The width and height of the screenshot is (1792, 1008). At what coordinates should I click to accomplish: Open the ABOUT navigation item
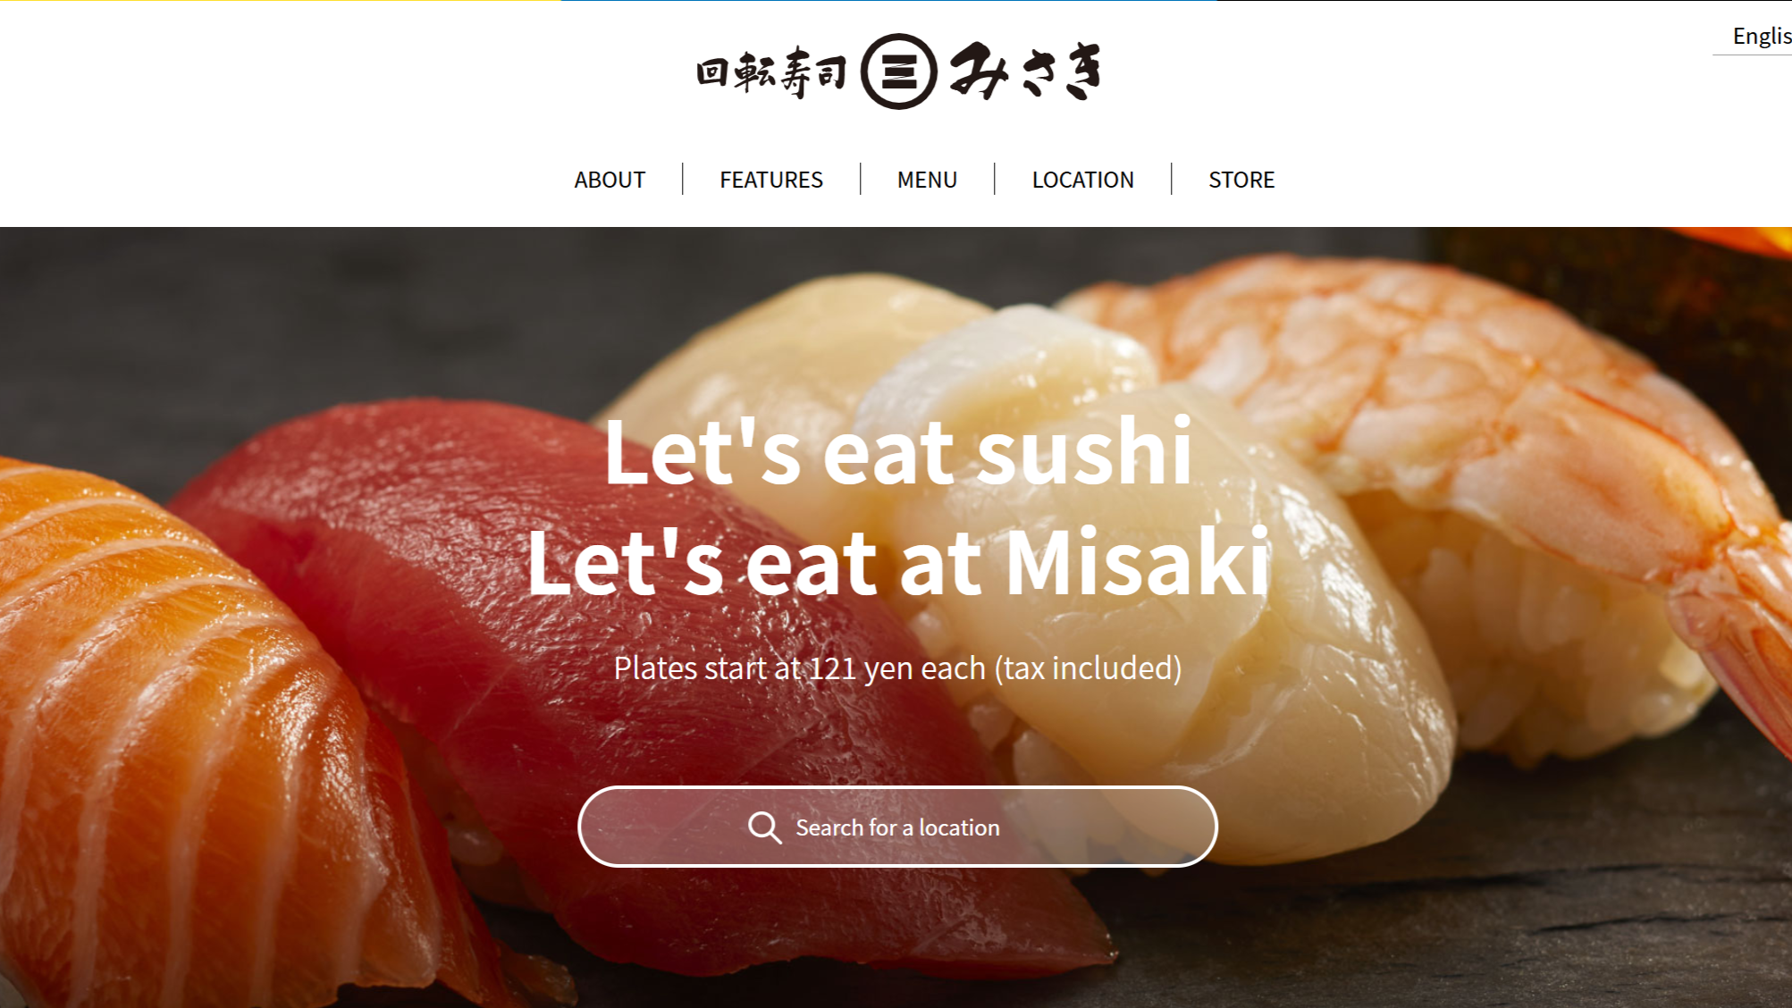coord(610,180)
